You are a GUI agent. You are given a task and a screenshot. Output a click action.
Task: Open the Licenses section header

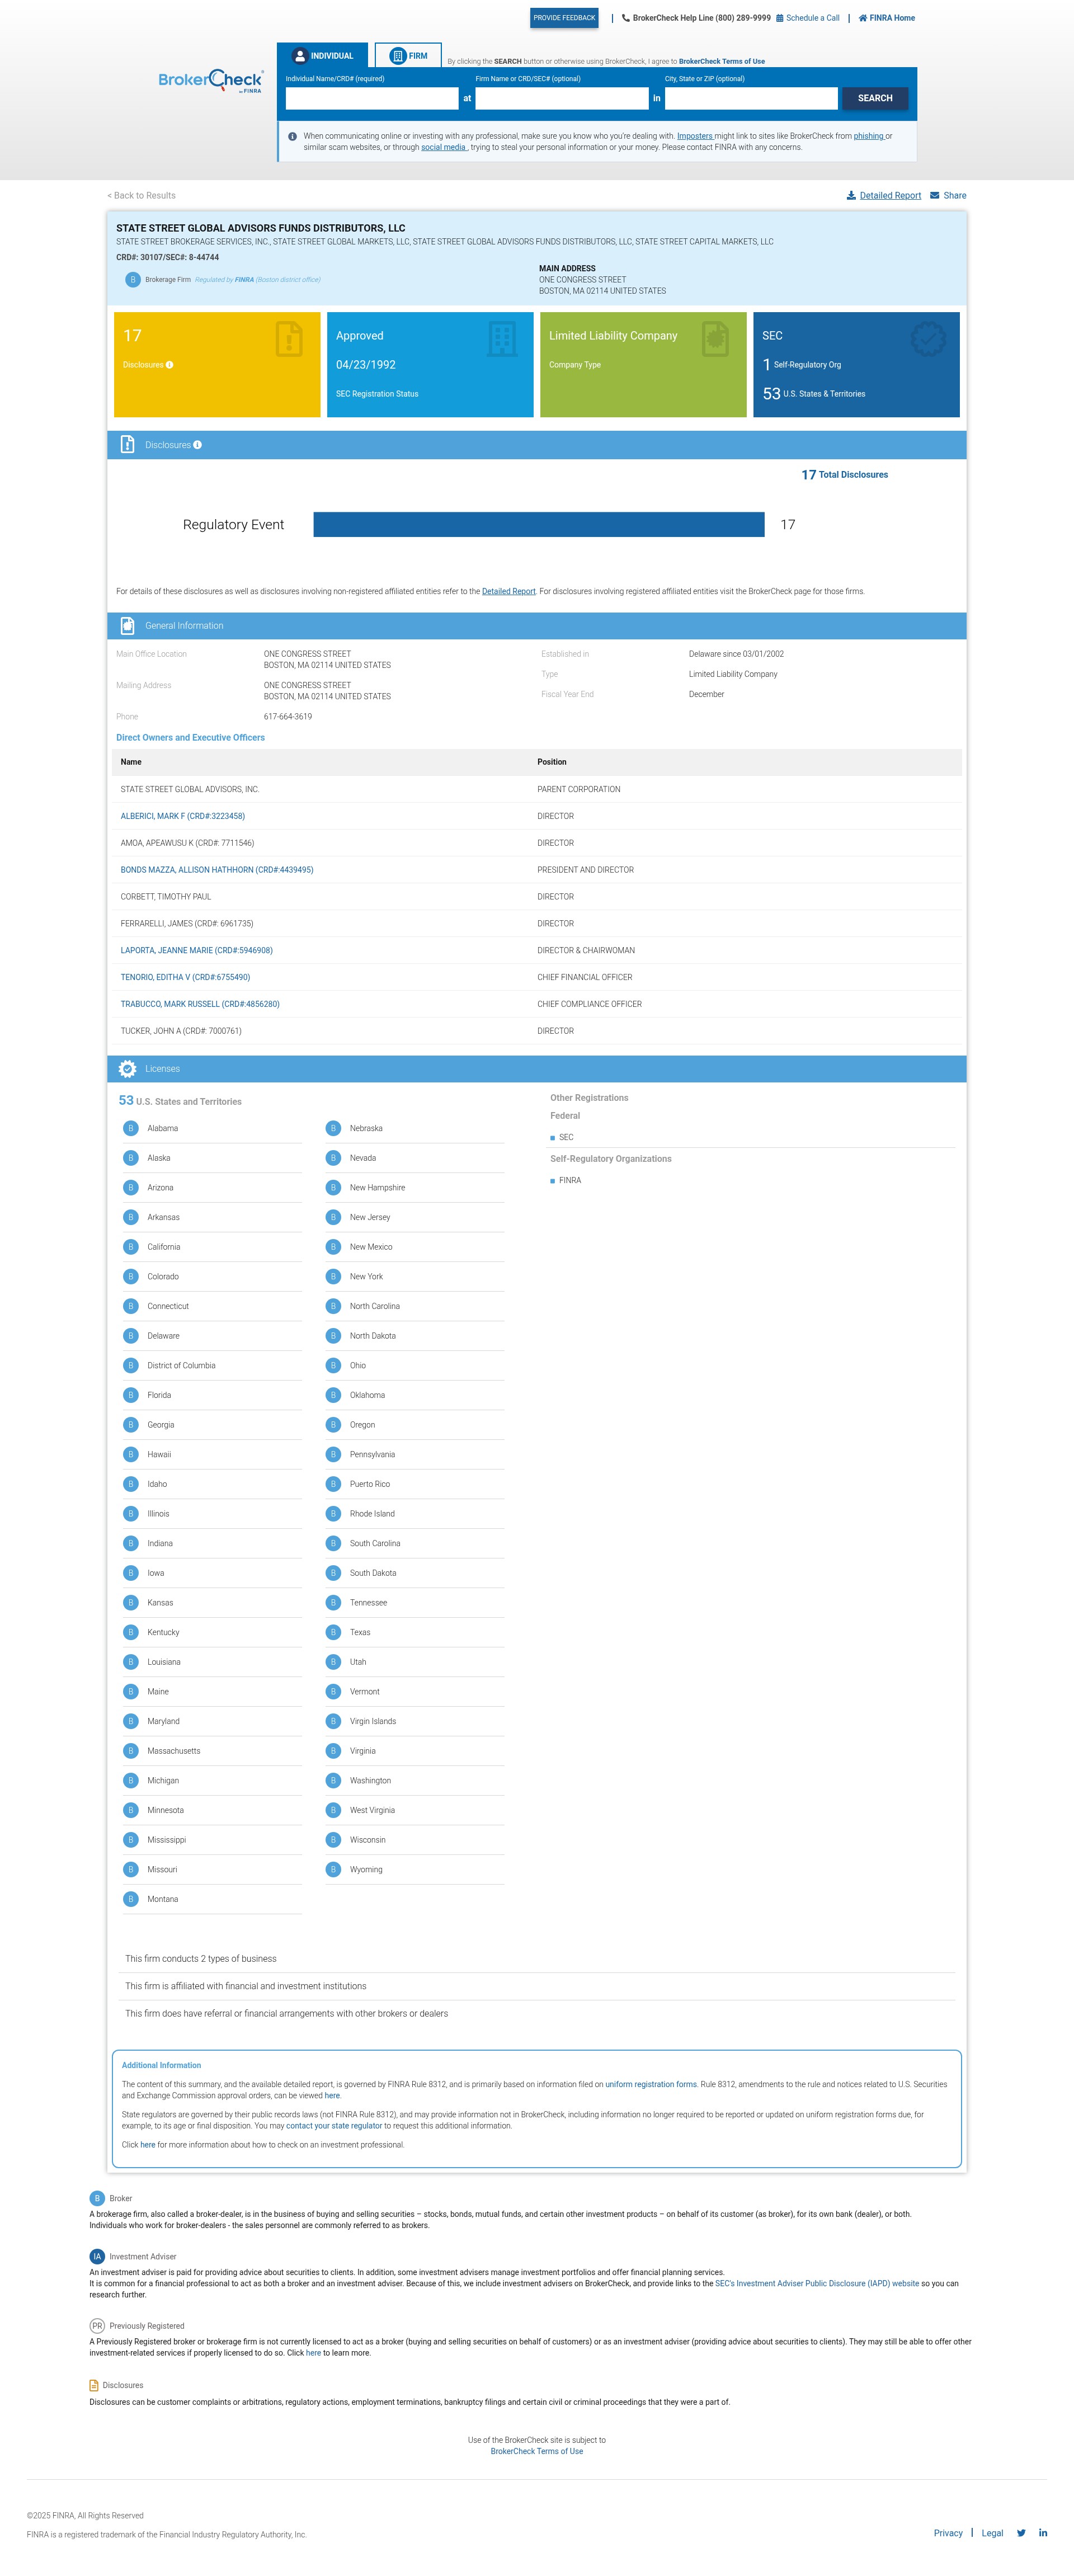click(537, 1069)
